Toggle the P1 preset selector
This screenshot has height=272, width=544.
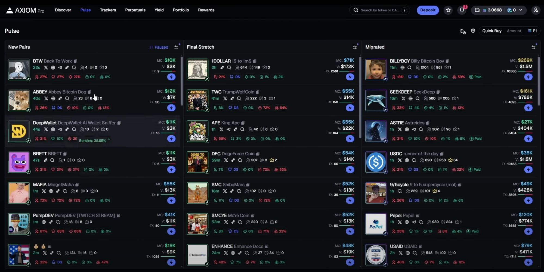532,31
